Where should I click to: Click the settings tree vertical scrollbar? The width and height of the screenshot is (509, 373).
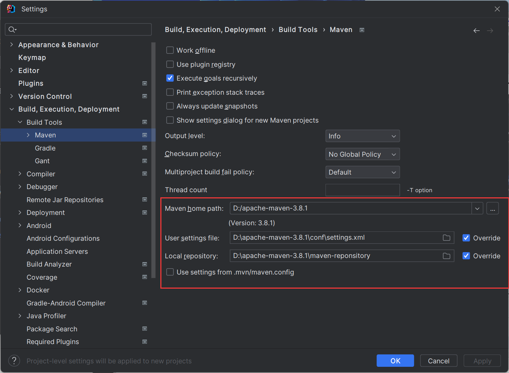(153, 160)
